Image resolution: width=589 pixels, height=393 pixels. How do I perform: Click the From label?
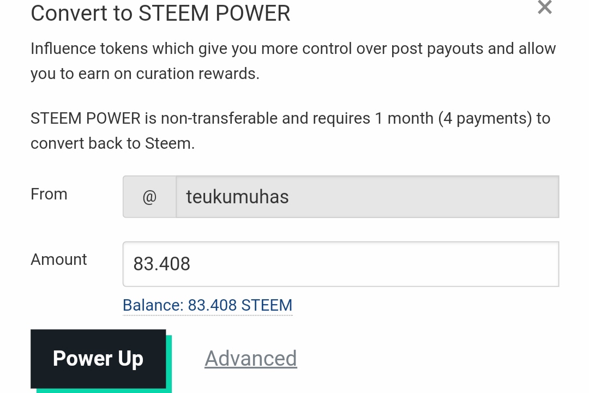49,194
